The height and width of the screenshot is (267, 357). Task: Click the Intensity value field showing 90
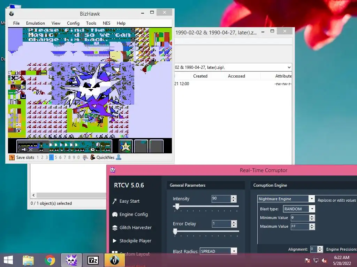[x=221, y=199]
